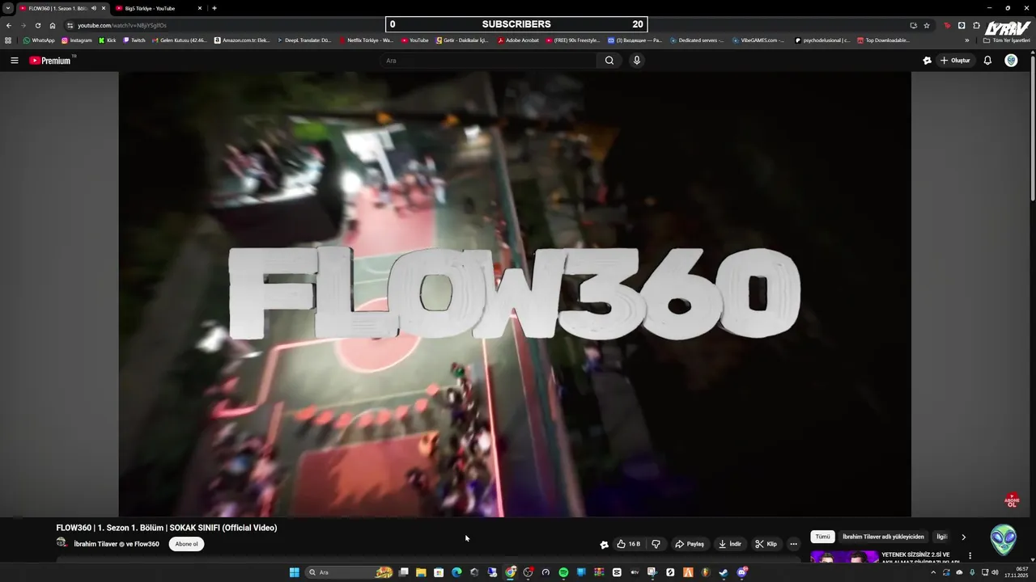
Task: Open the browser apps grid icon
Action: pyautogui.click(x=8, y=40)
